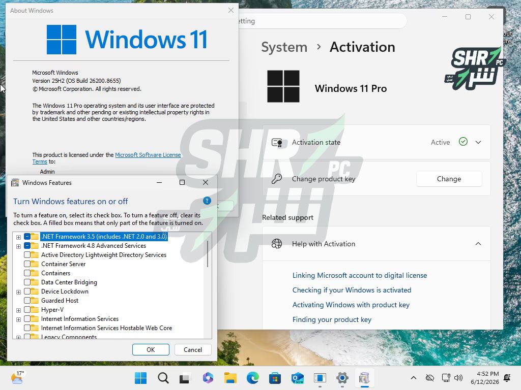This screenshot has height=390, width=521.
Task: Open Task View on the taskbar
Action: 185,378
